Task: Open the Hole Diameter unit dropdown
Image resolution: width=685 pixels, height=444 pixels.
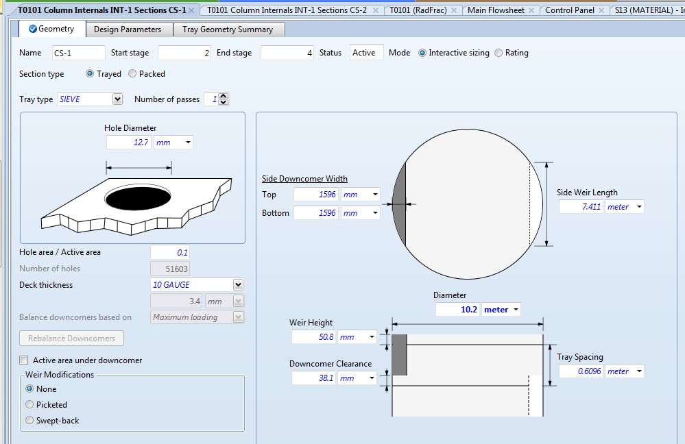Action: pos(189,143)
